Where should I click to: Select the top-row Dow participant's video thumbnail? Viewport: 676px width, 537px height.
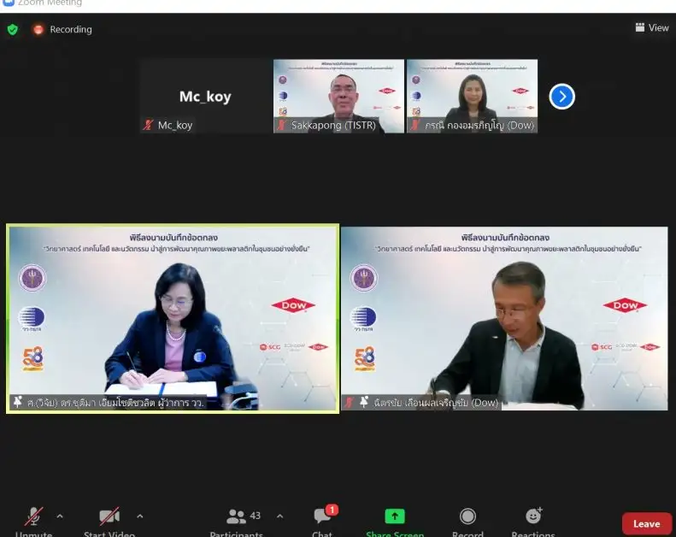[472, 96]
